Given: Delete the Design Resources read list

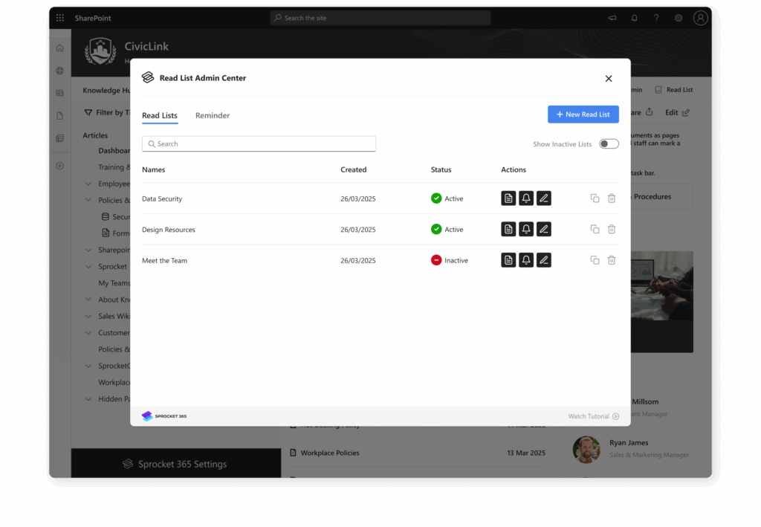Looking at the screenshot, I should tap(612, 229).
